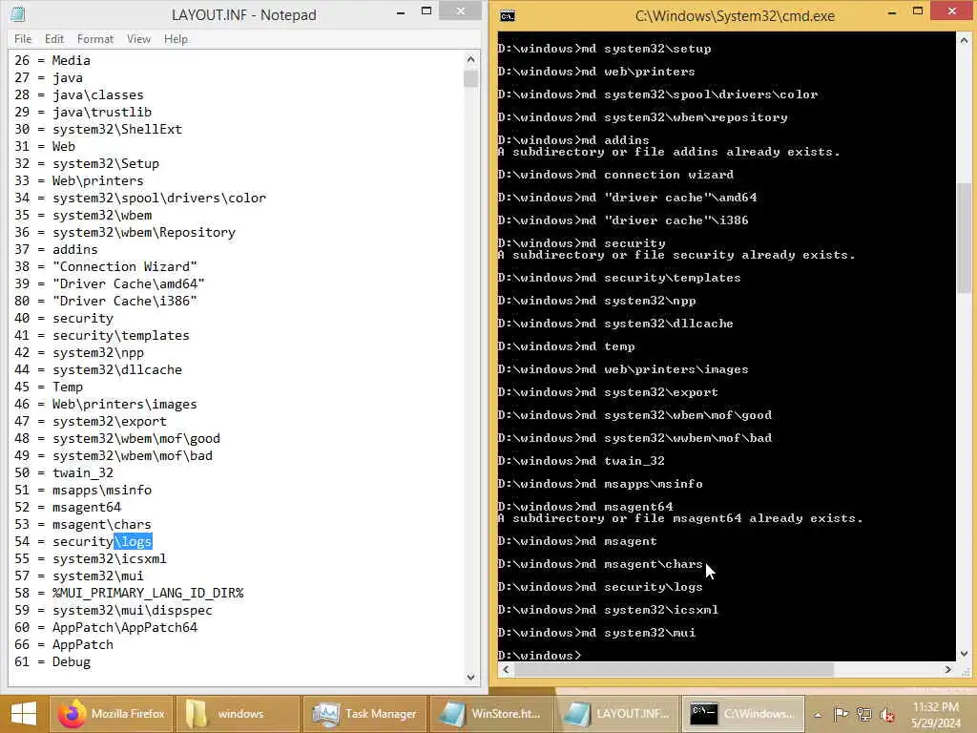
Task: Open Notepad Edit menu
Action: tap(54, 38)
